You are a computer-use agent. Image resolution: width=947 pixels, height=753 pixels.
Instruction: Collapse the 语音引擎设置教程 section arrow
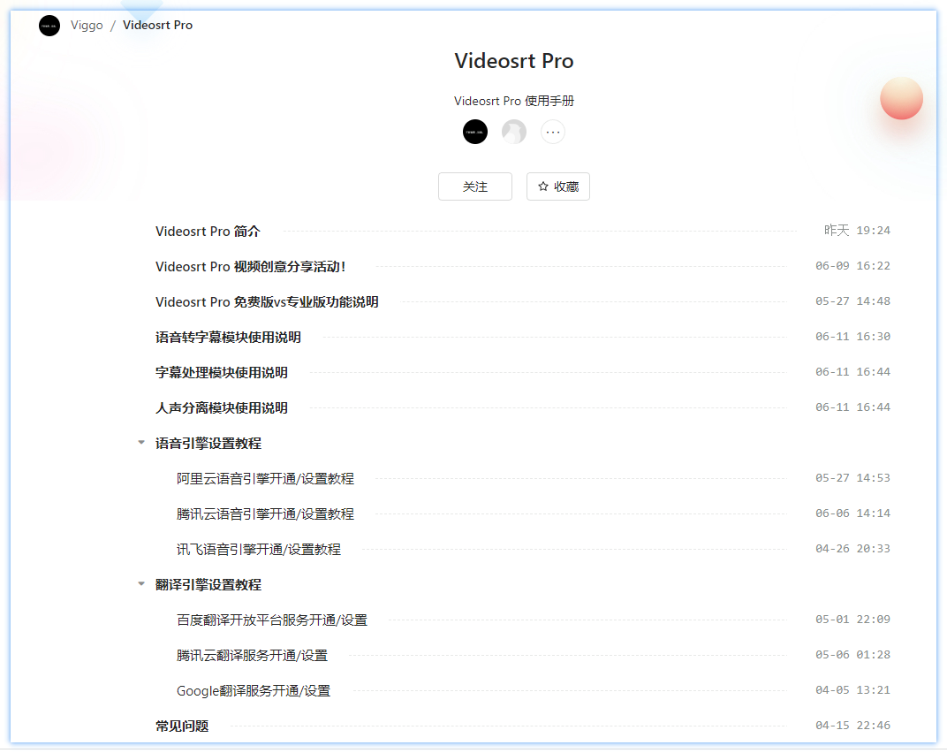pos(141,443)
